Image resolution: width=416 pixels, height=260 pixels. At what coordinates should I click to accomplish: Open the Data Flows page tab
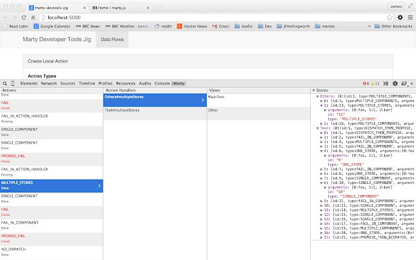112,40
